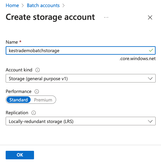The image size is (161, 163).
Task: Click the Account kind info icon
Action: (37, 70)
